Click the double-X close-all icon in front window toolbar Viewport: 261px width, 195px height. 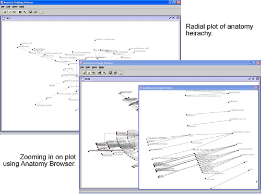click(x=93, y=73)
